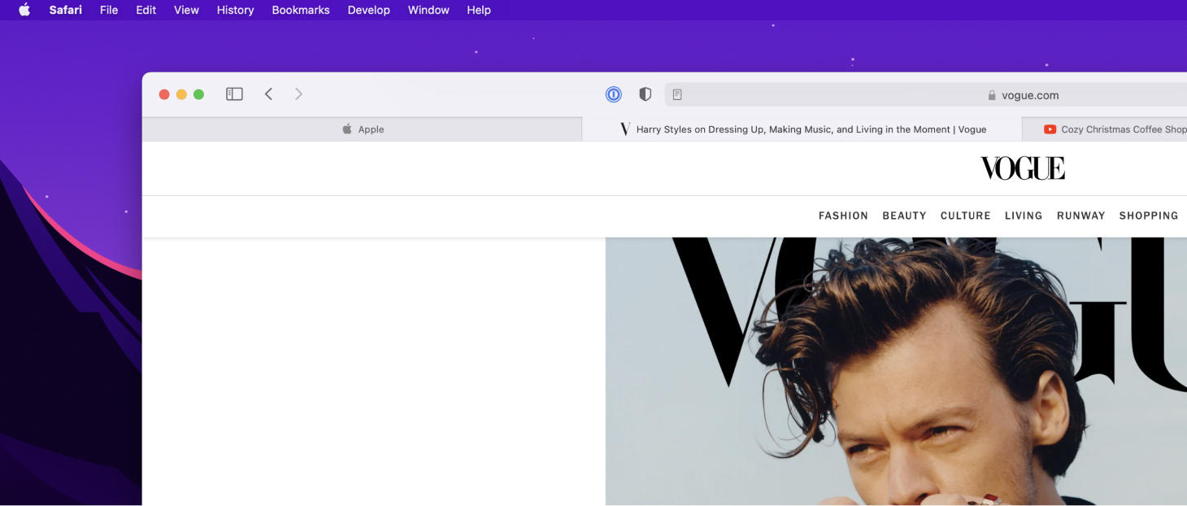Select the Harry Styles Vogue tab
Screen dimensions: 1187x506
(802, 129)
